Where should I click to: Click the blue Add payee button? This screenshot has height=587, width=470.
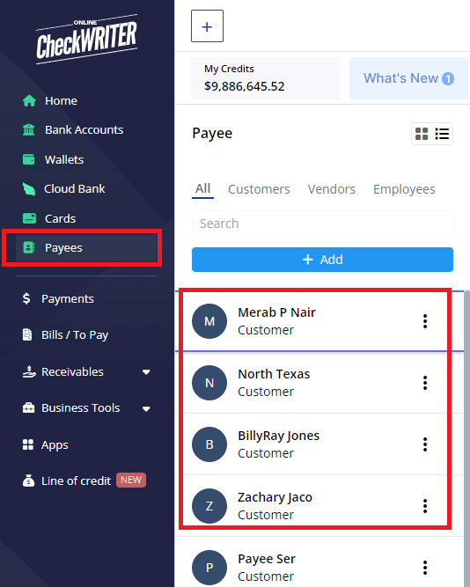[x=322, y=260]
